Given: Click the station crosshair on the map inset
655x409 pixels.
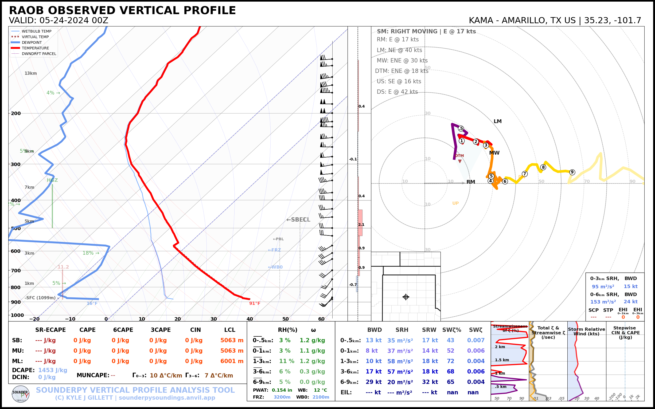Looking at the screenshot, I should tap(406, 297).
